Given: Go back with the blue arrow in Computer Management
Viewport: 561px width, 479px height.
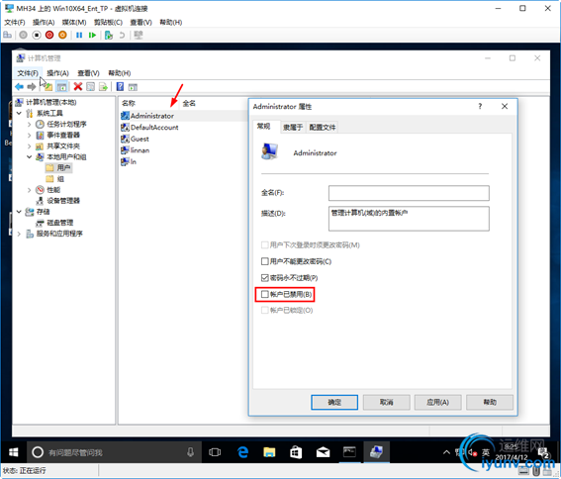Looking at the screenshot, I should 20,87.
